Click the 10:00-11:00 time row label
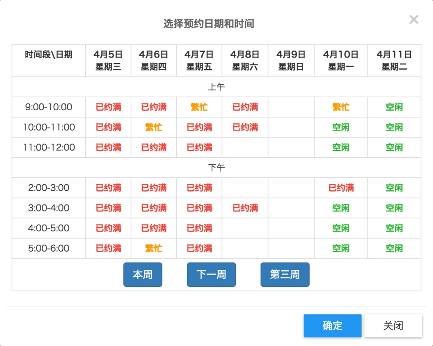The image size is (433, 346). click(48, 127)
